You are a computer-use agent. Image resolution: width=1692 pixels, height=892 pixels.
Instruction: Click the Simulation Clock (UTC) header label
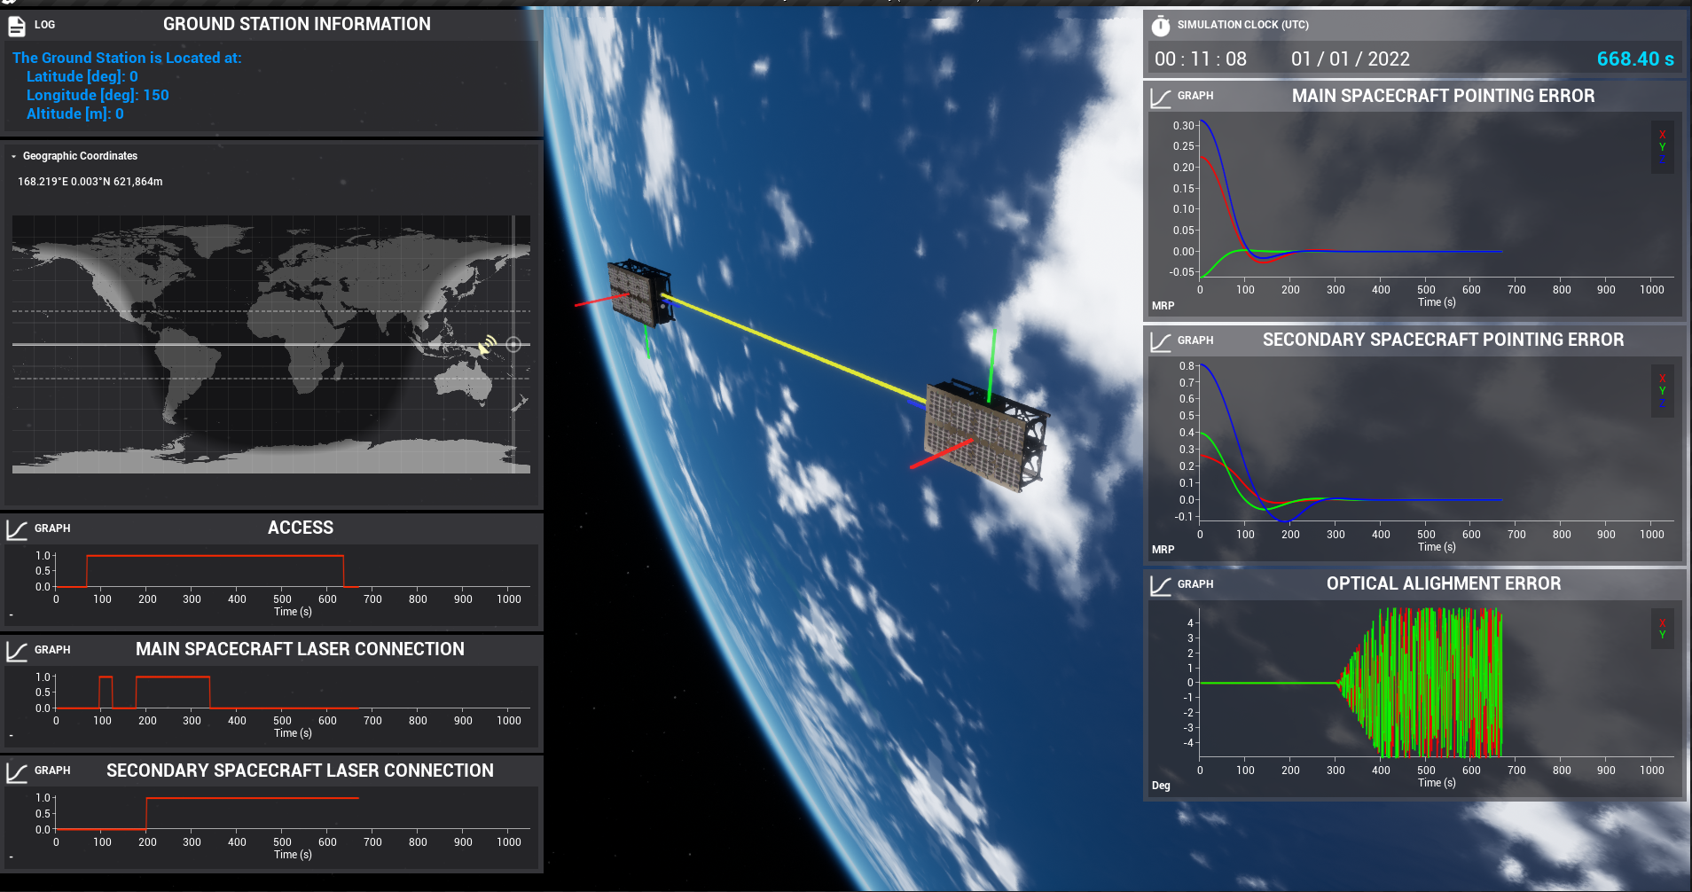1242,25
